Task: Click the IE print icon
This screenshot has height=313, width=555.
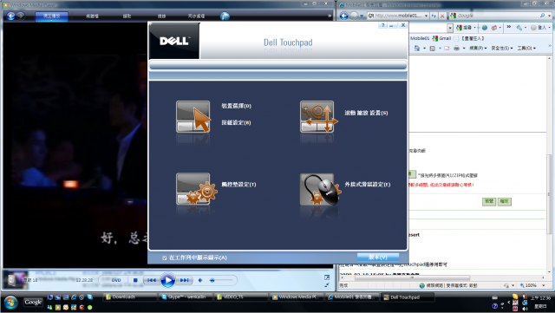Action: coord(457,49)
